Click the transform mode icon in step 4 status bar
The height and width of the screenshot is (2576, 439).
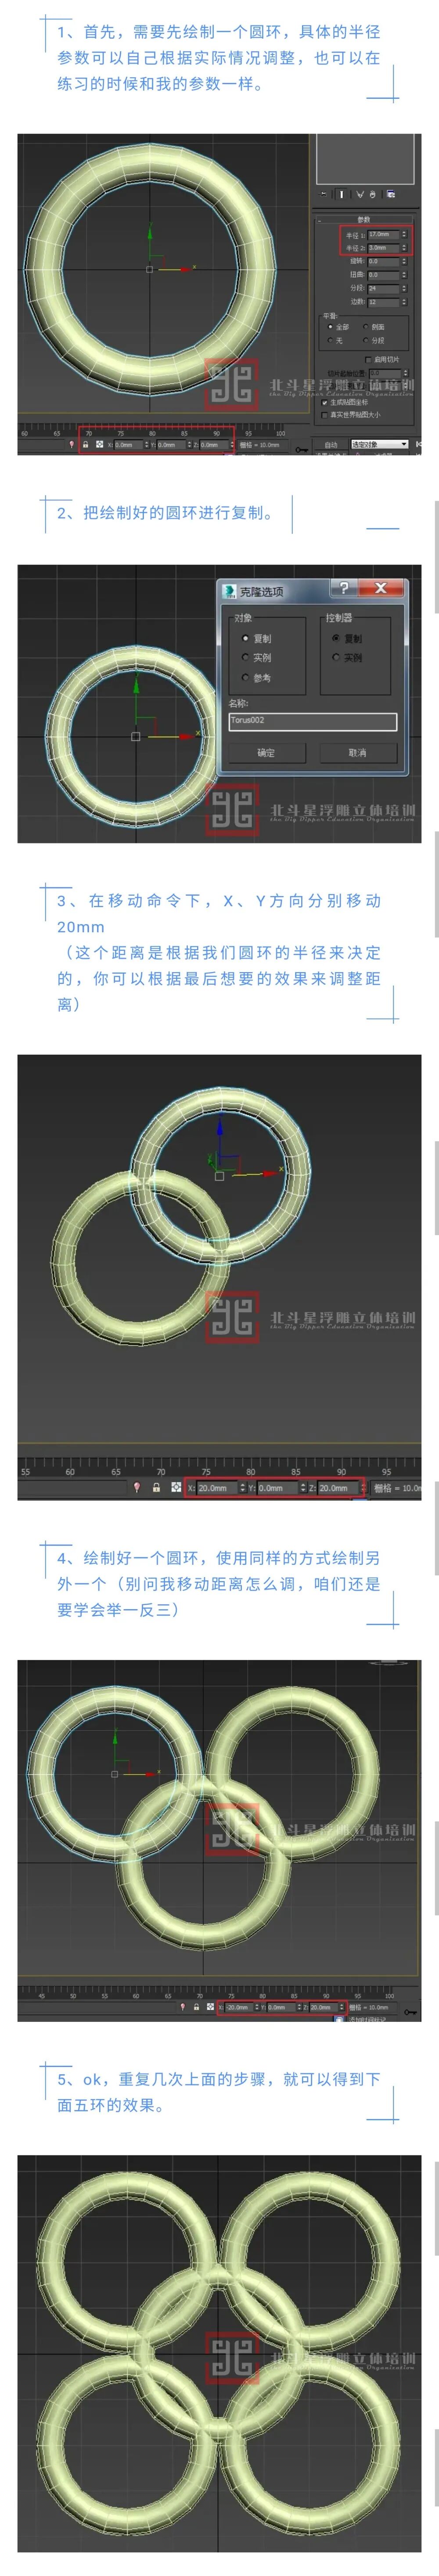[x=210, y=2006]
